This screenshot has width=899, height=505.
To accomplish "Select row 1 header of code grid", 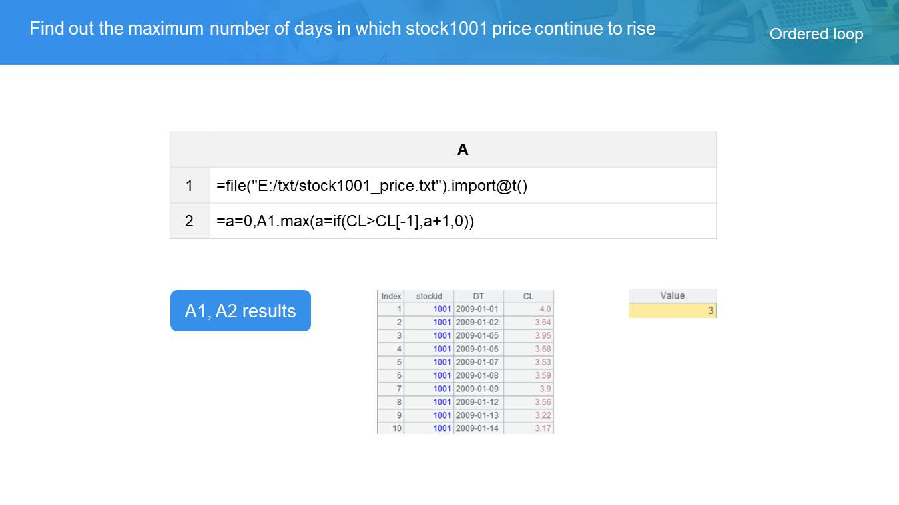I will tap(190, 186).
